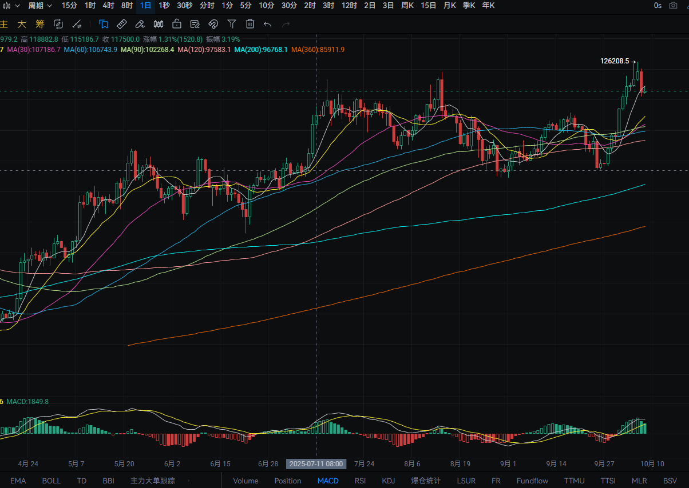Viewport: 689px width, 488px height.
Task: Click the 126208.5 high price marker
Action: [x=614, y=61]
